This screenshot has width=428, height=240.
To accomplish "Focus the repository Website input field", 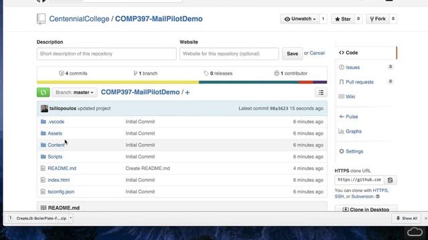I will 229,53.
